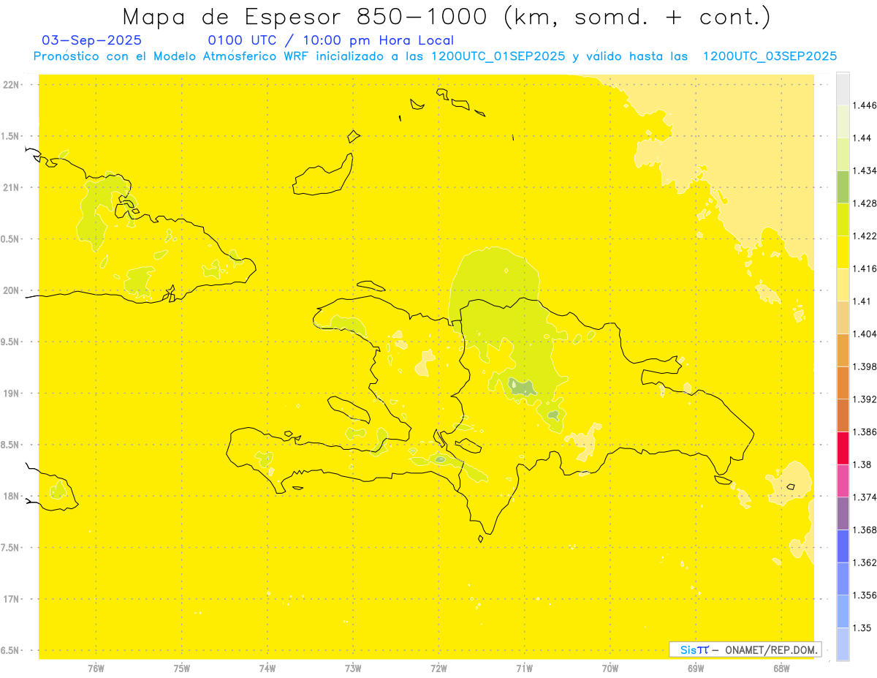The image size is (877, 678).
Task: Select the 69W longitude label
Action: click(x=696, y=668)
